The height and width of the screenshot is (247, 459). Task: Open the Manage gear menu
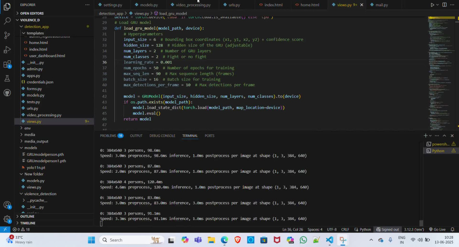click(x=7, y=219)
